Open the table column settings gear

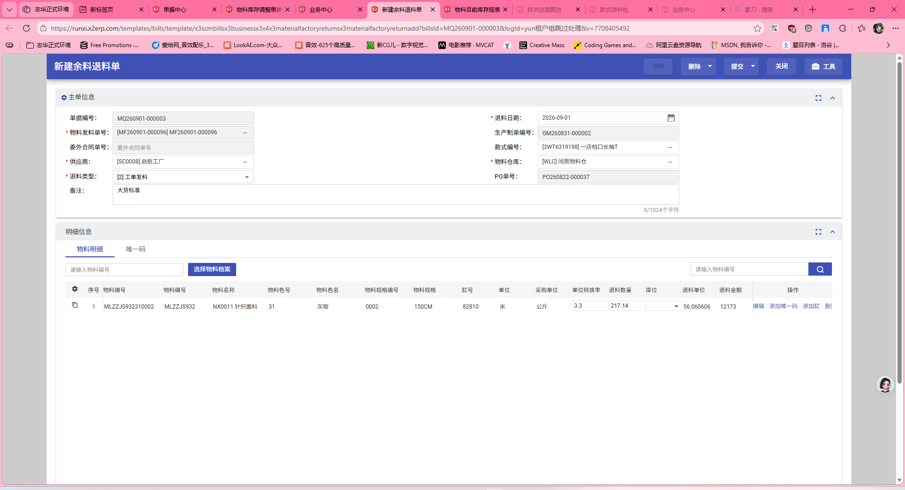[75, 289]
